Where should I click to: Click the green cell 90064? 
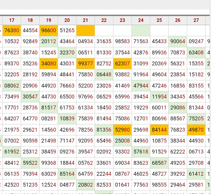click(x=178, y=41)
